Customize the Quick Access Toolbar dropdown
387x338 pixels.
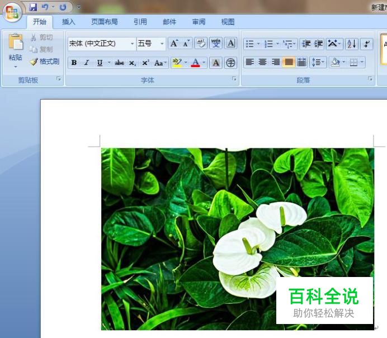click(x=79, y=7)
